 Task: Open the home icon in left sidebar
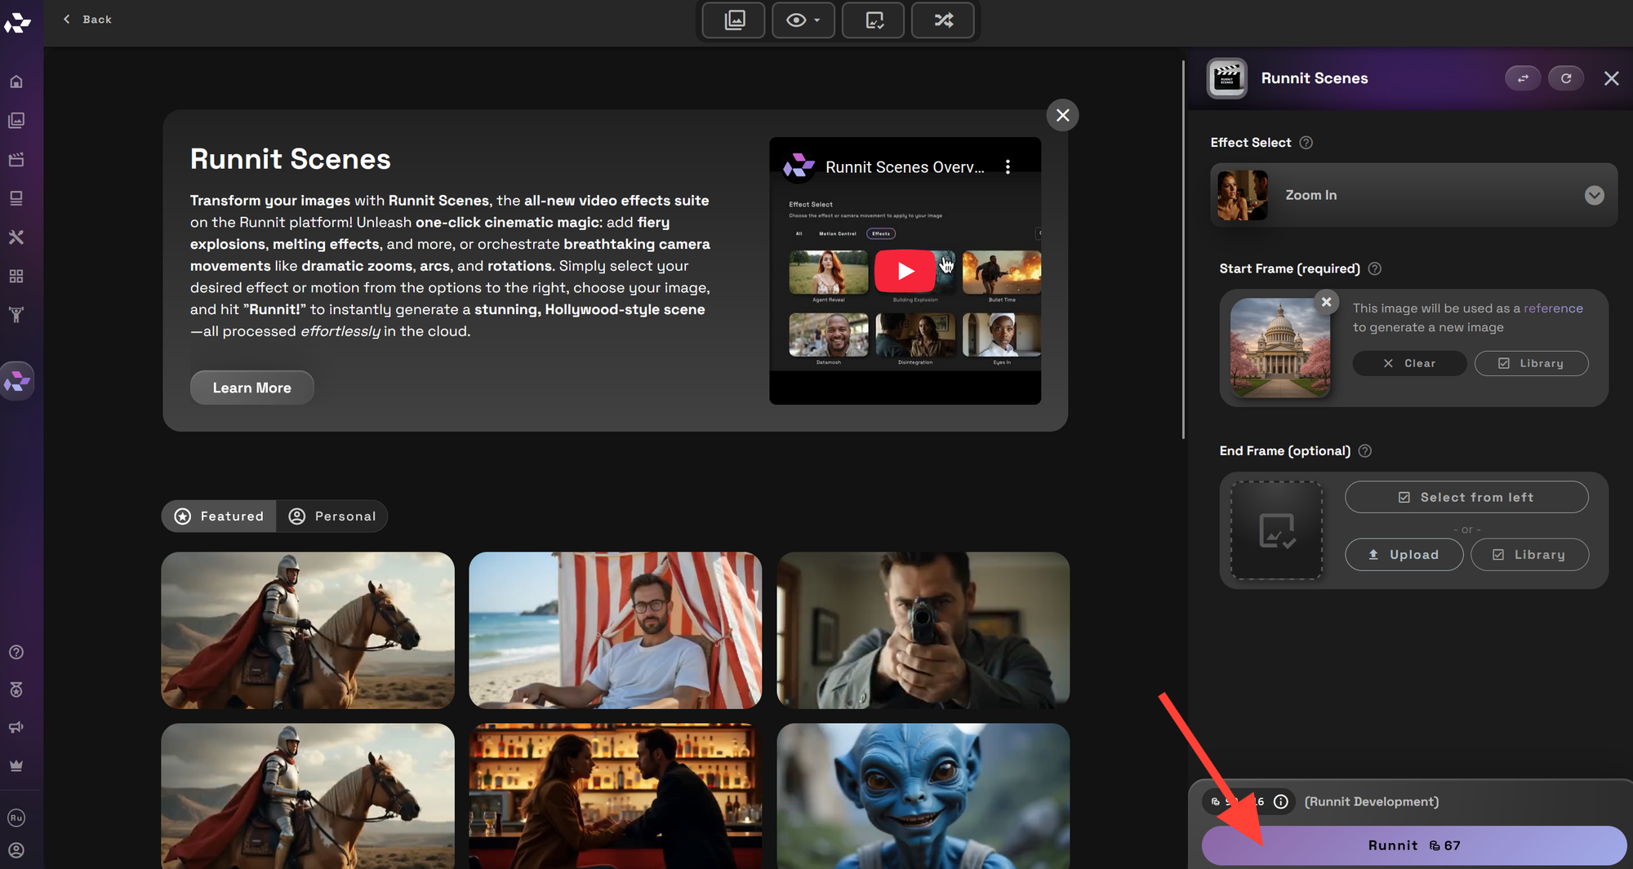(x=16, y=82)
